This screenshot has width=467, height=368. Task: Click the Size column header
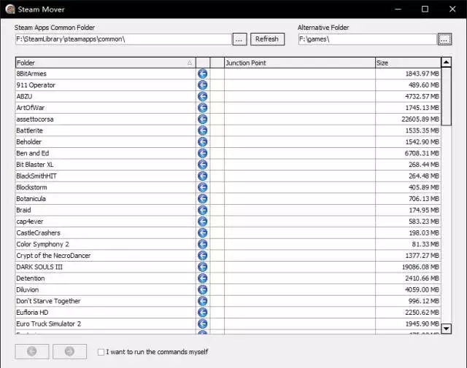(x=408, y=63)
